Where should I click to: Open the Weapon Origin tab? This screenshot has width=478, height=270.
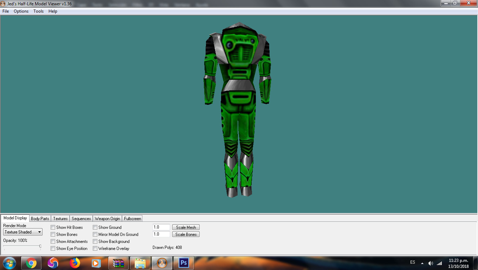tap(107, 218)
